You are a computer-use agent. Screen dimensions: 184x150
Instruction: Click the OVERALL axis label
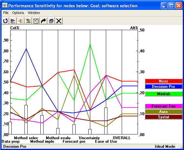[x=122, y=138]
